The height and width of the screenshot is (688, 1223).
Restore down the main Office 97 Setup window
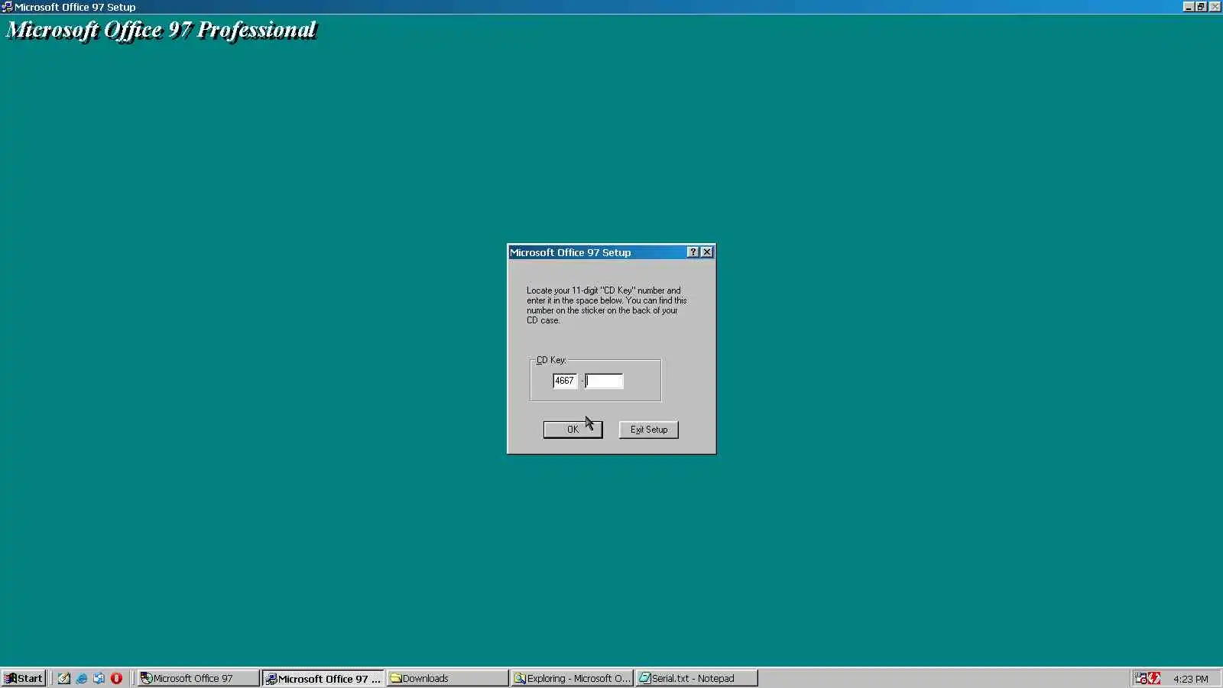coord(1201,7)
